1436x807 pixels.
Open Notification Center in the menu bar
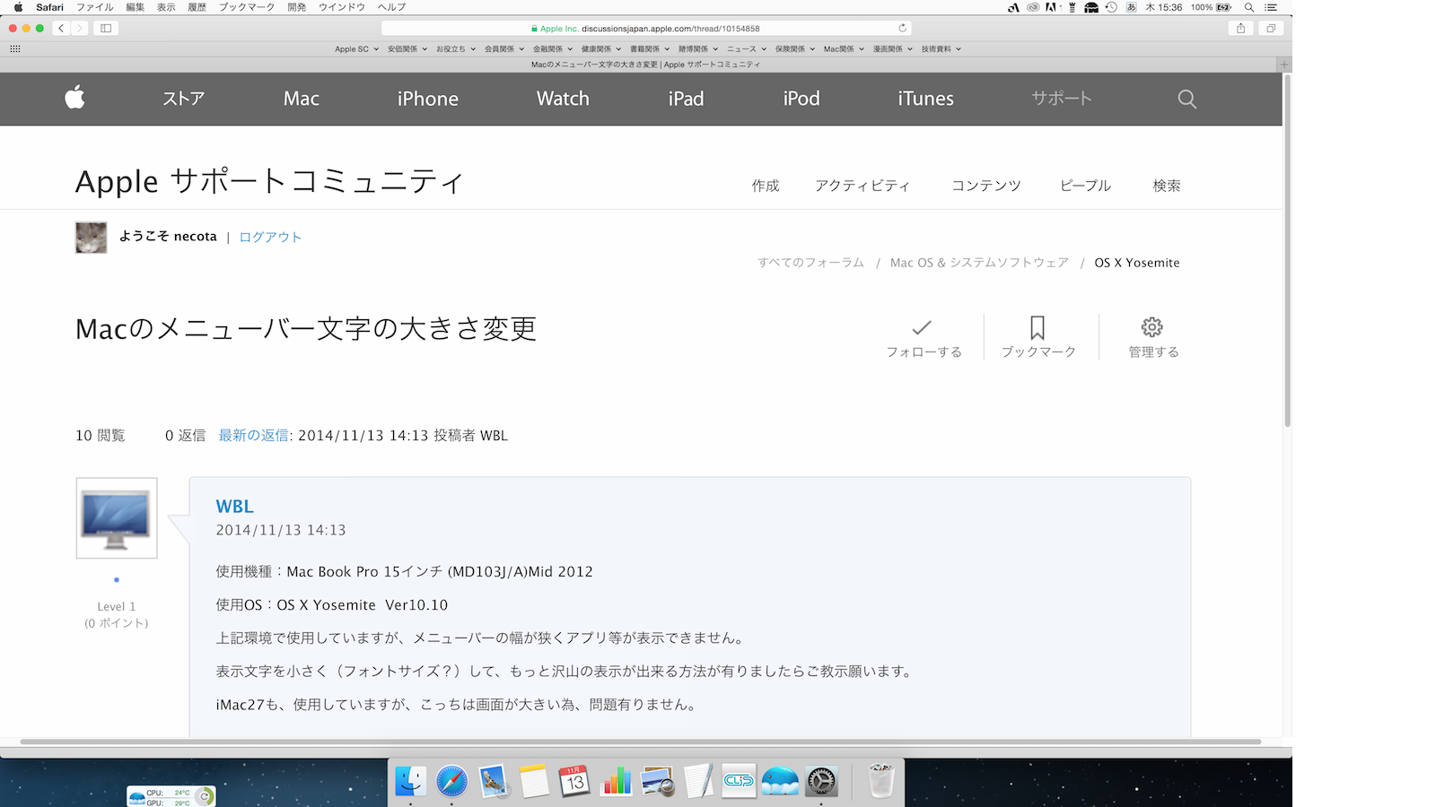tap(1271, 7)
